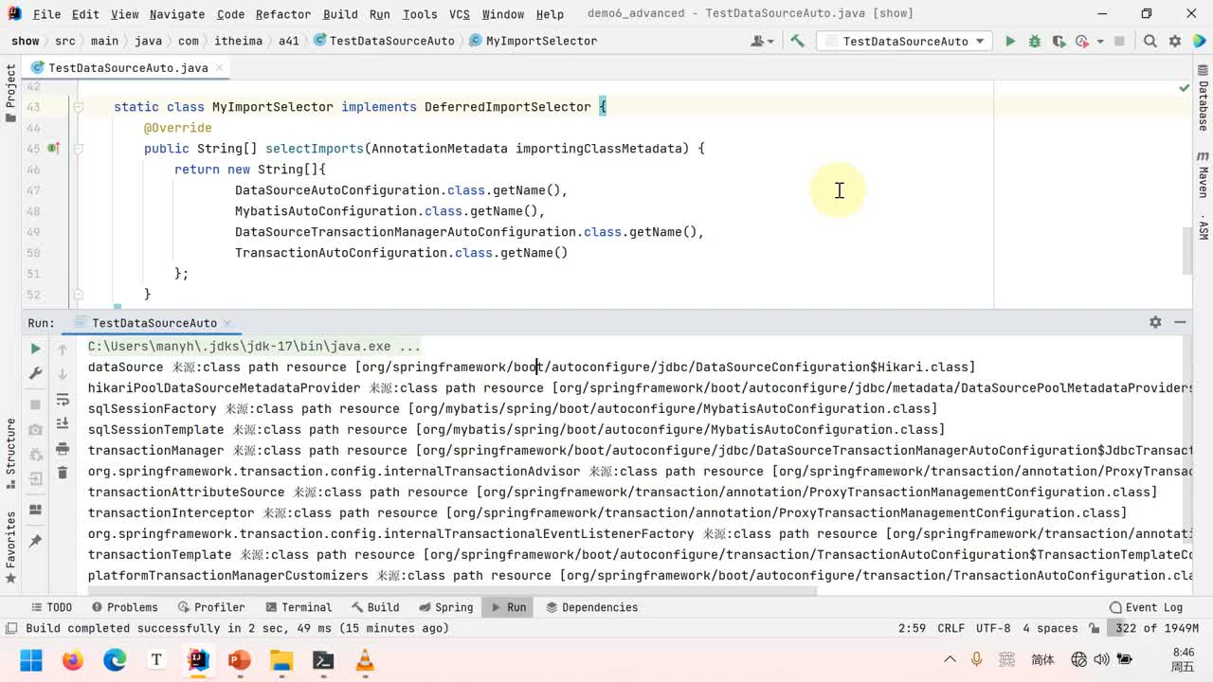Expand profiler run options arrow

pyautogui.click(x=1100, y=42)
